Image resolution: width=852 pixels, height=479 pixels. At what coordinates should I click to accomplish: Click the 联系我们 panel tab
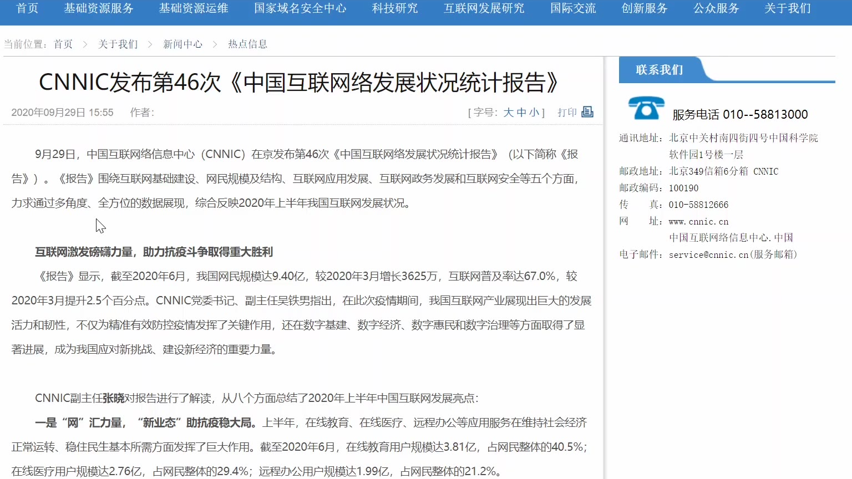[660, 70]
